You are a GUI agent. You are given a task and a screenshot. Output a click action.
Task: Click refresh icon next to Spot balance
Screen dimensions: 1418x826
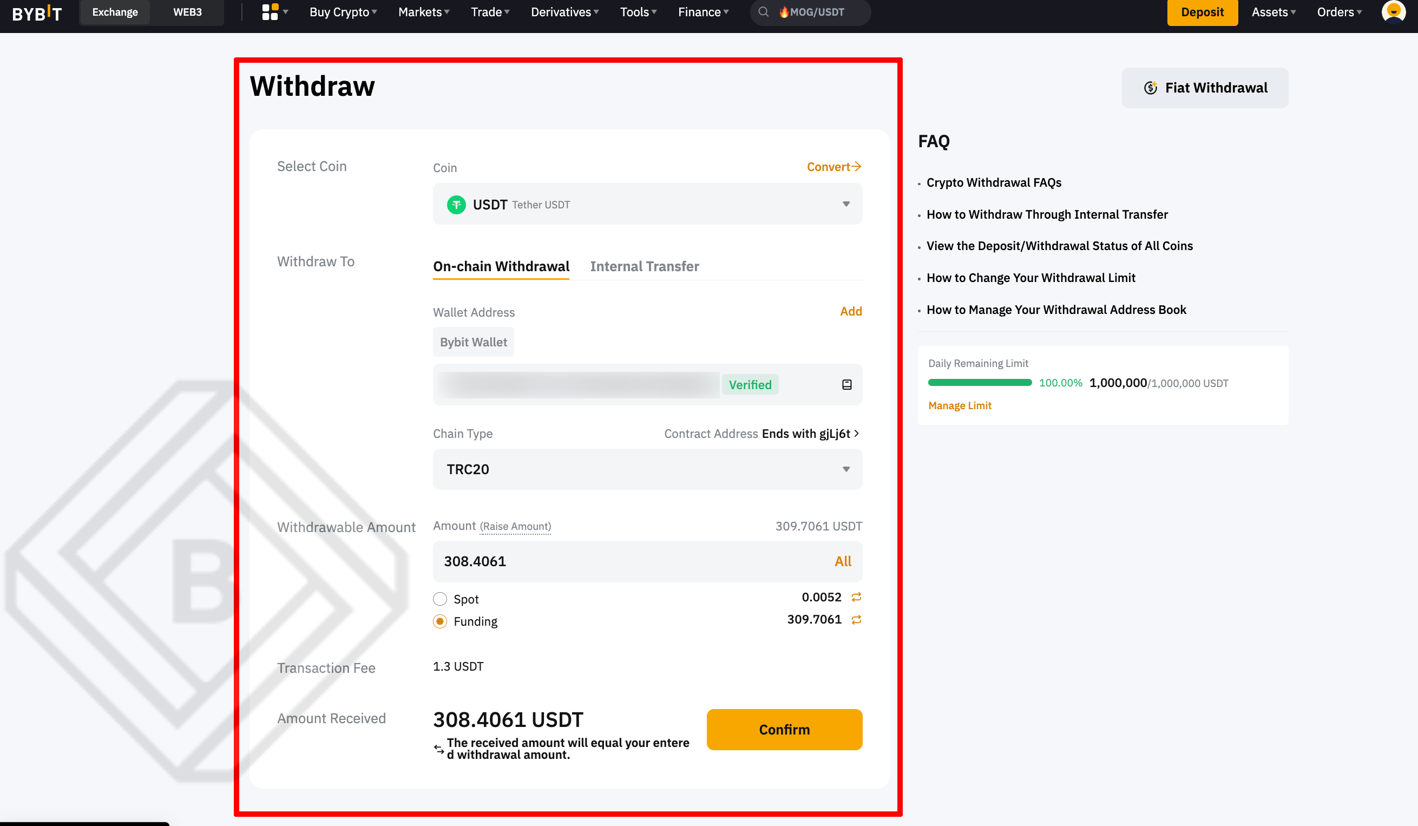click(856, 597)
